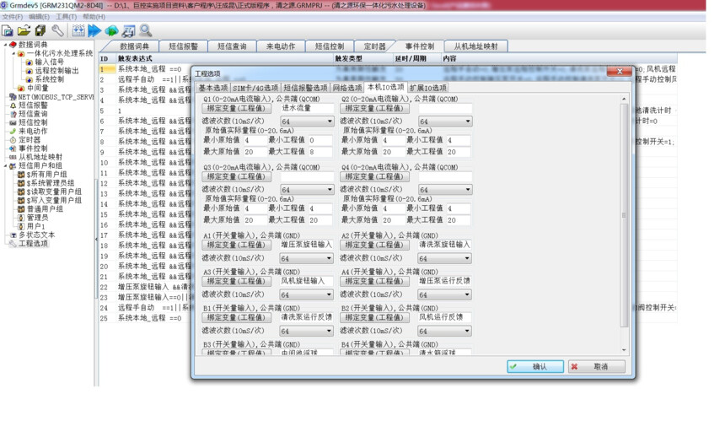Confirm dialog with 确认 button
The width and height of the screenshot is (725, 421).
click(x=535, y=366)
